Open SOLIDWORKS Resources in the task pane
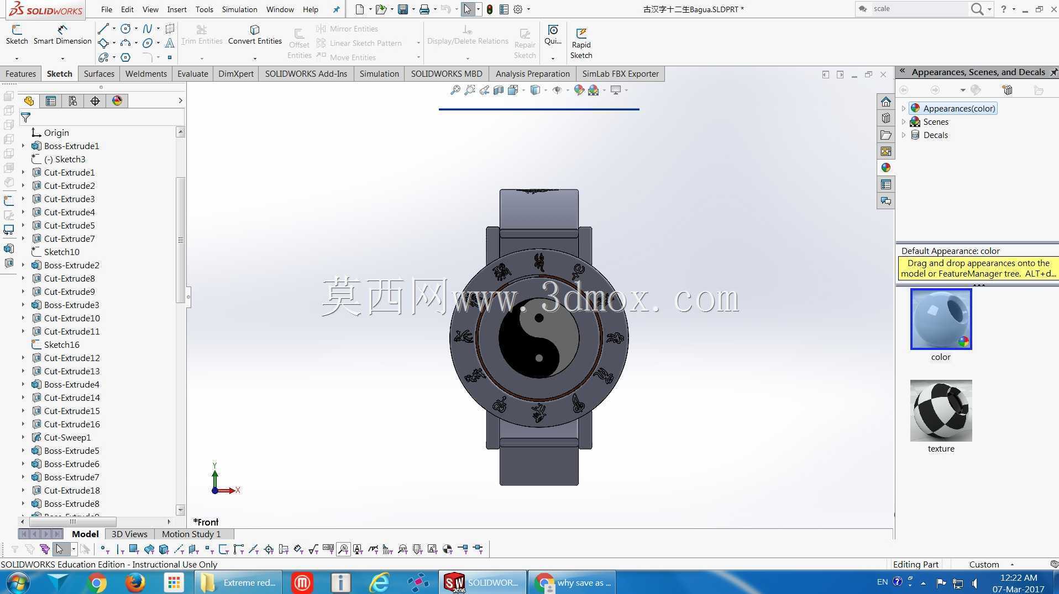Screen dimensions: 1059x594 (886, 102)
